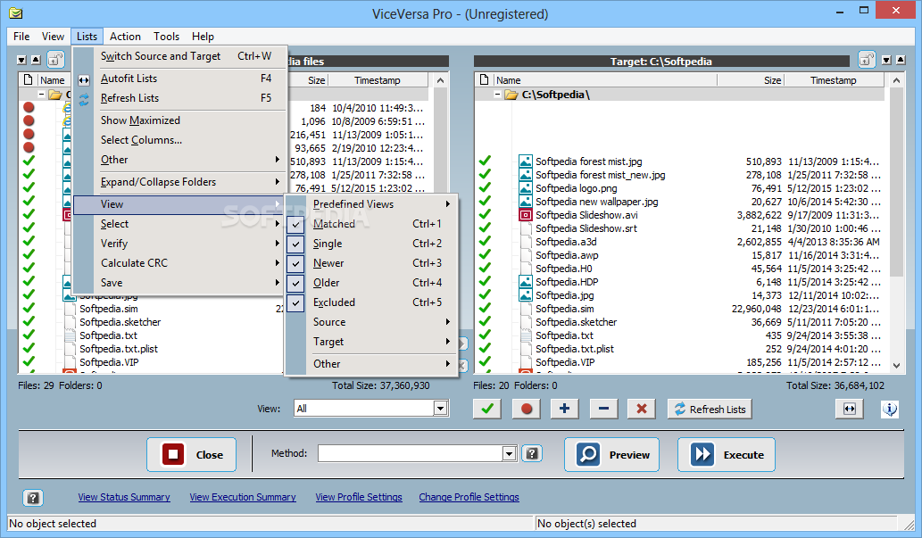The image size is (922, 538).
Task: Toggle the Older view checkbox
Action: point(295,283)
